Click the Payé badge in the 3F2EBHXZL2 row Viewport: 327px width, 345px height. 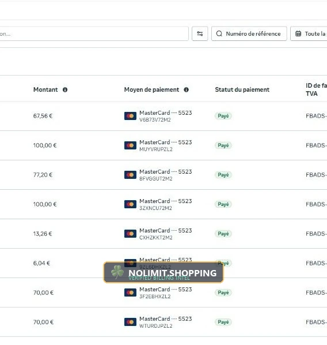[x=223, y=292]
